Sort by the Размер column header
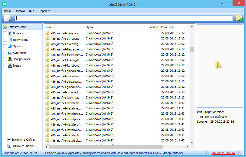The height and width of the screenshot is (157, 246). point(149,27)
